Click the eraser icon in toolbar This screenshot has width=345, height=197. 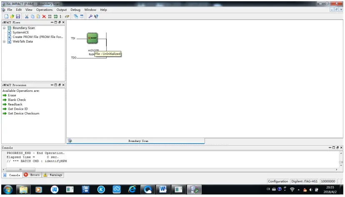click(67, 16)
